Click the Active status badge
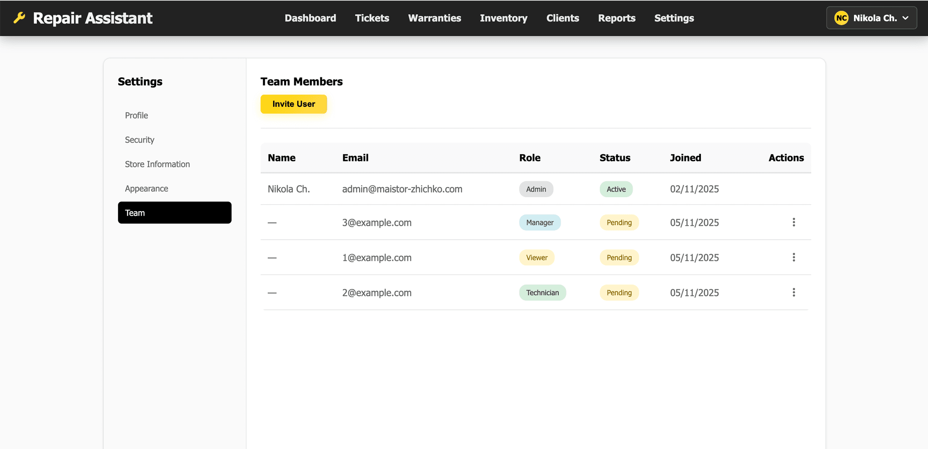Screen dimensions: 928x449 coord(616,189)
